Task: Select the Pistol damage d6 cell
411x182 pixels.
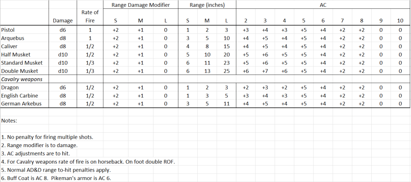Action: pos(63,30)
